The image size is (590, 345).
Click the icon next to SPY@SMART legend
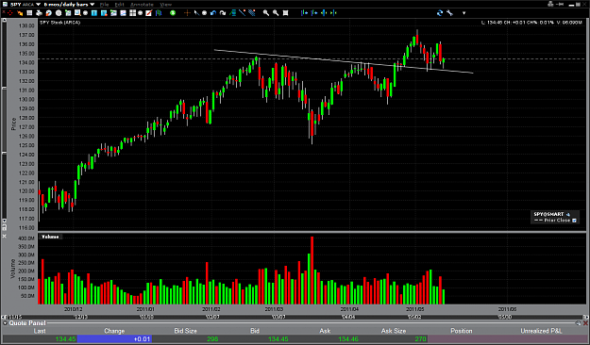pyautogui.click(x=568, y=214)
